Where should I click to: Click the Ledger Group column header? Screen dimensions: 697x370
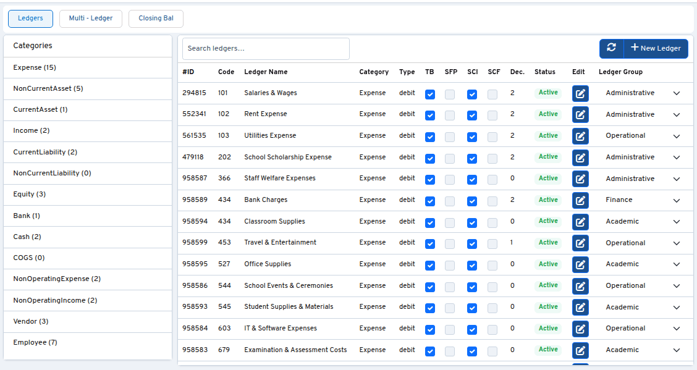point(620,72)
